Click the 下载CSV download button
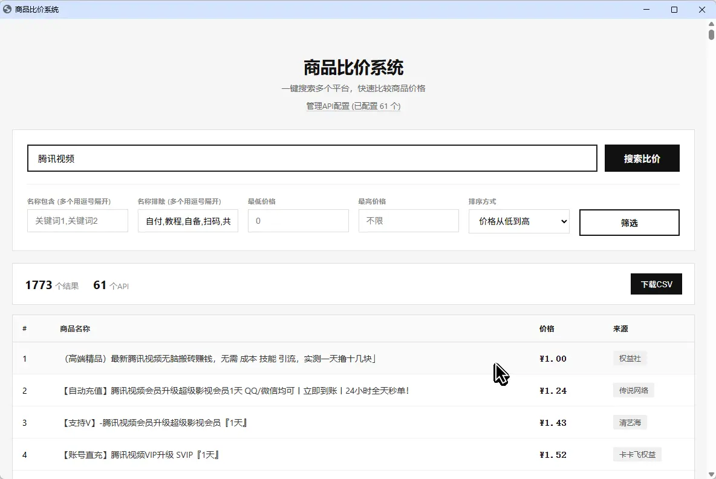The width and height of the screenshot is (716, 479). pyautogui.click(x=656, y=284)
